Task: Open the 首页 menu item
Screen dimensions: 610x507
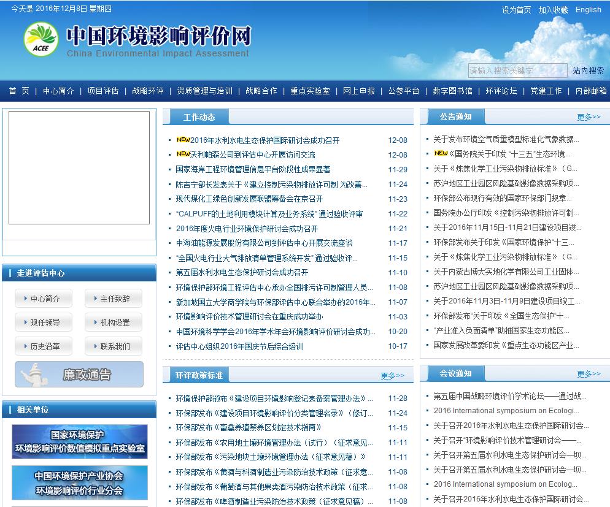Action: [x=19, y=91]
